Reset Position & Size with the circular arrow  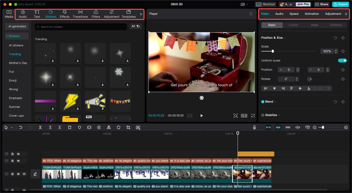(335, 38)
